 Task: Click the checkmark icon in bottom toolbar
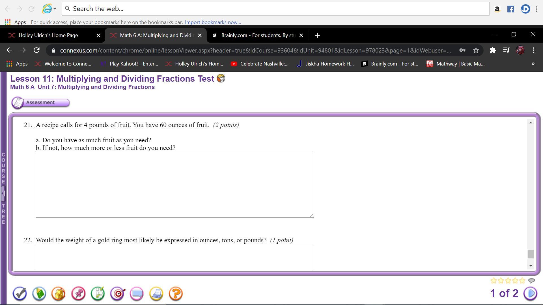click(x=20, y=294)
